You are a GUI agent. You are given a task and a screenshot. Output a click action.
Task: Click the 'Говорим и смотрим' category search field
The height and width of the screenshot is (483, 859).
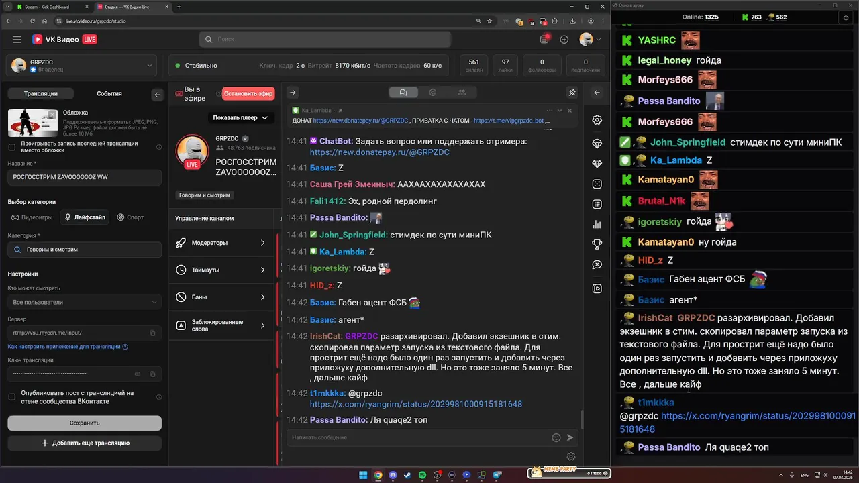[x=85, y=250]
